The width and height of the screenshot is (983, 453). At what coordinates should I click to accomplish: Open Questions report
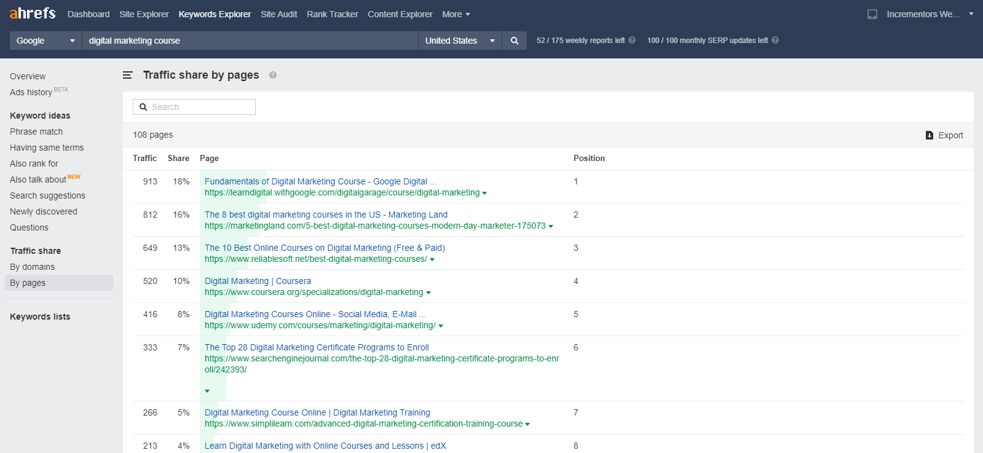pyautogui.click(x=29, y=227)
